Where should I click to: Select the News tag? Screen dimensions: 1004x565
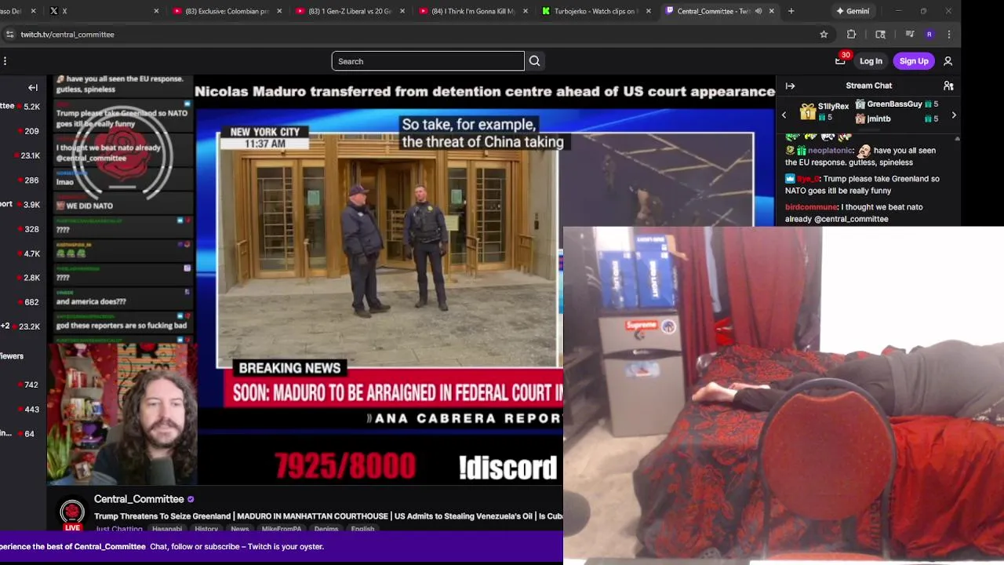pyautogui.click(x=240, y=529)
